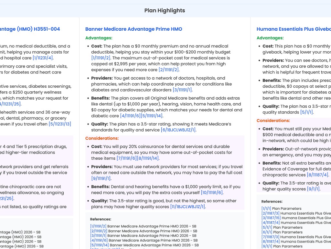Open reference [4/11191/6] in Banner References list
Screen dimensions: 331x249
(99, 240)
